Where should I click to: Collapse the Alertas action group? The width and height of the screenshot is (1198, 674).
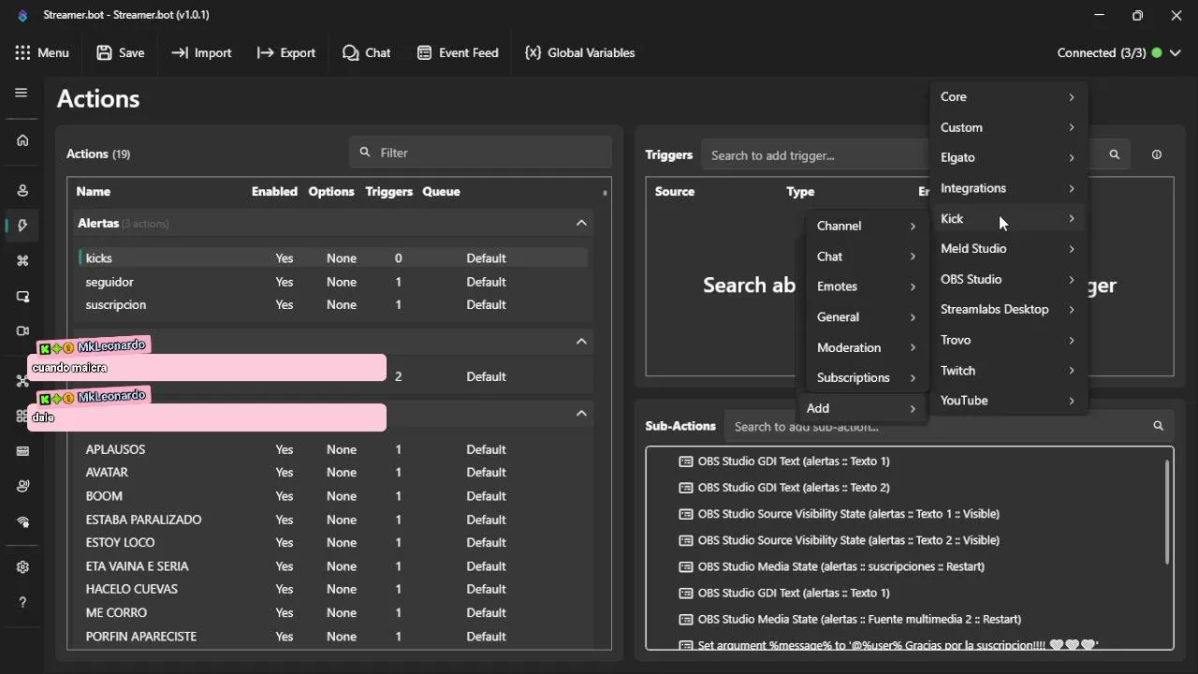tap(581, 223)
